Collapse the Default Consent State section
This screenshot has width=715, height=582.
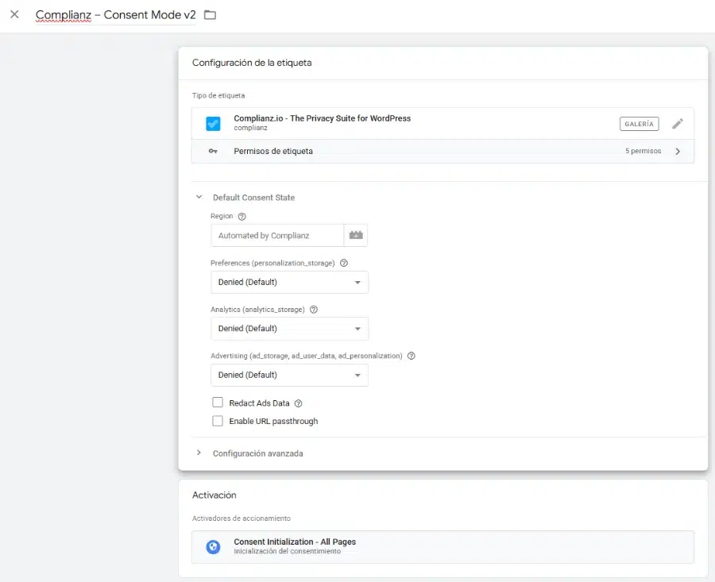pos(199,197)
